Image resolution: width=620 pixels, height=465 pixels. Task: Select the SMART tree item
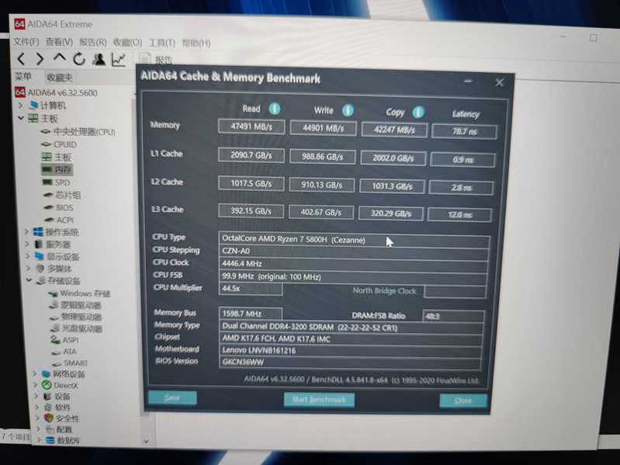[x=75, y=363]
